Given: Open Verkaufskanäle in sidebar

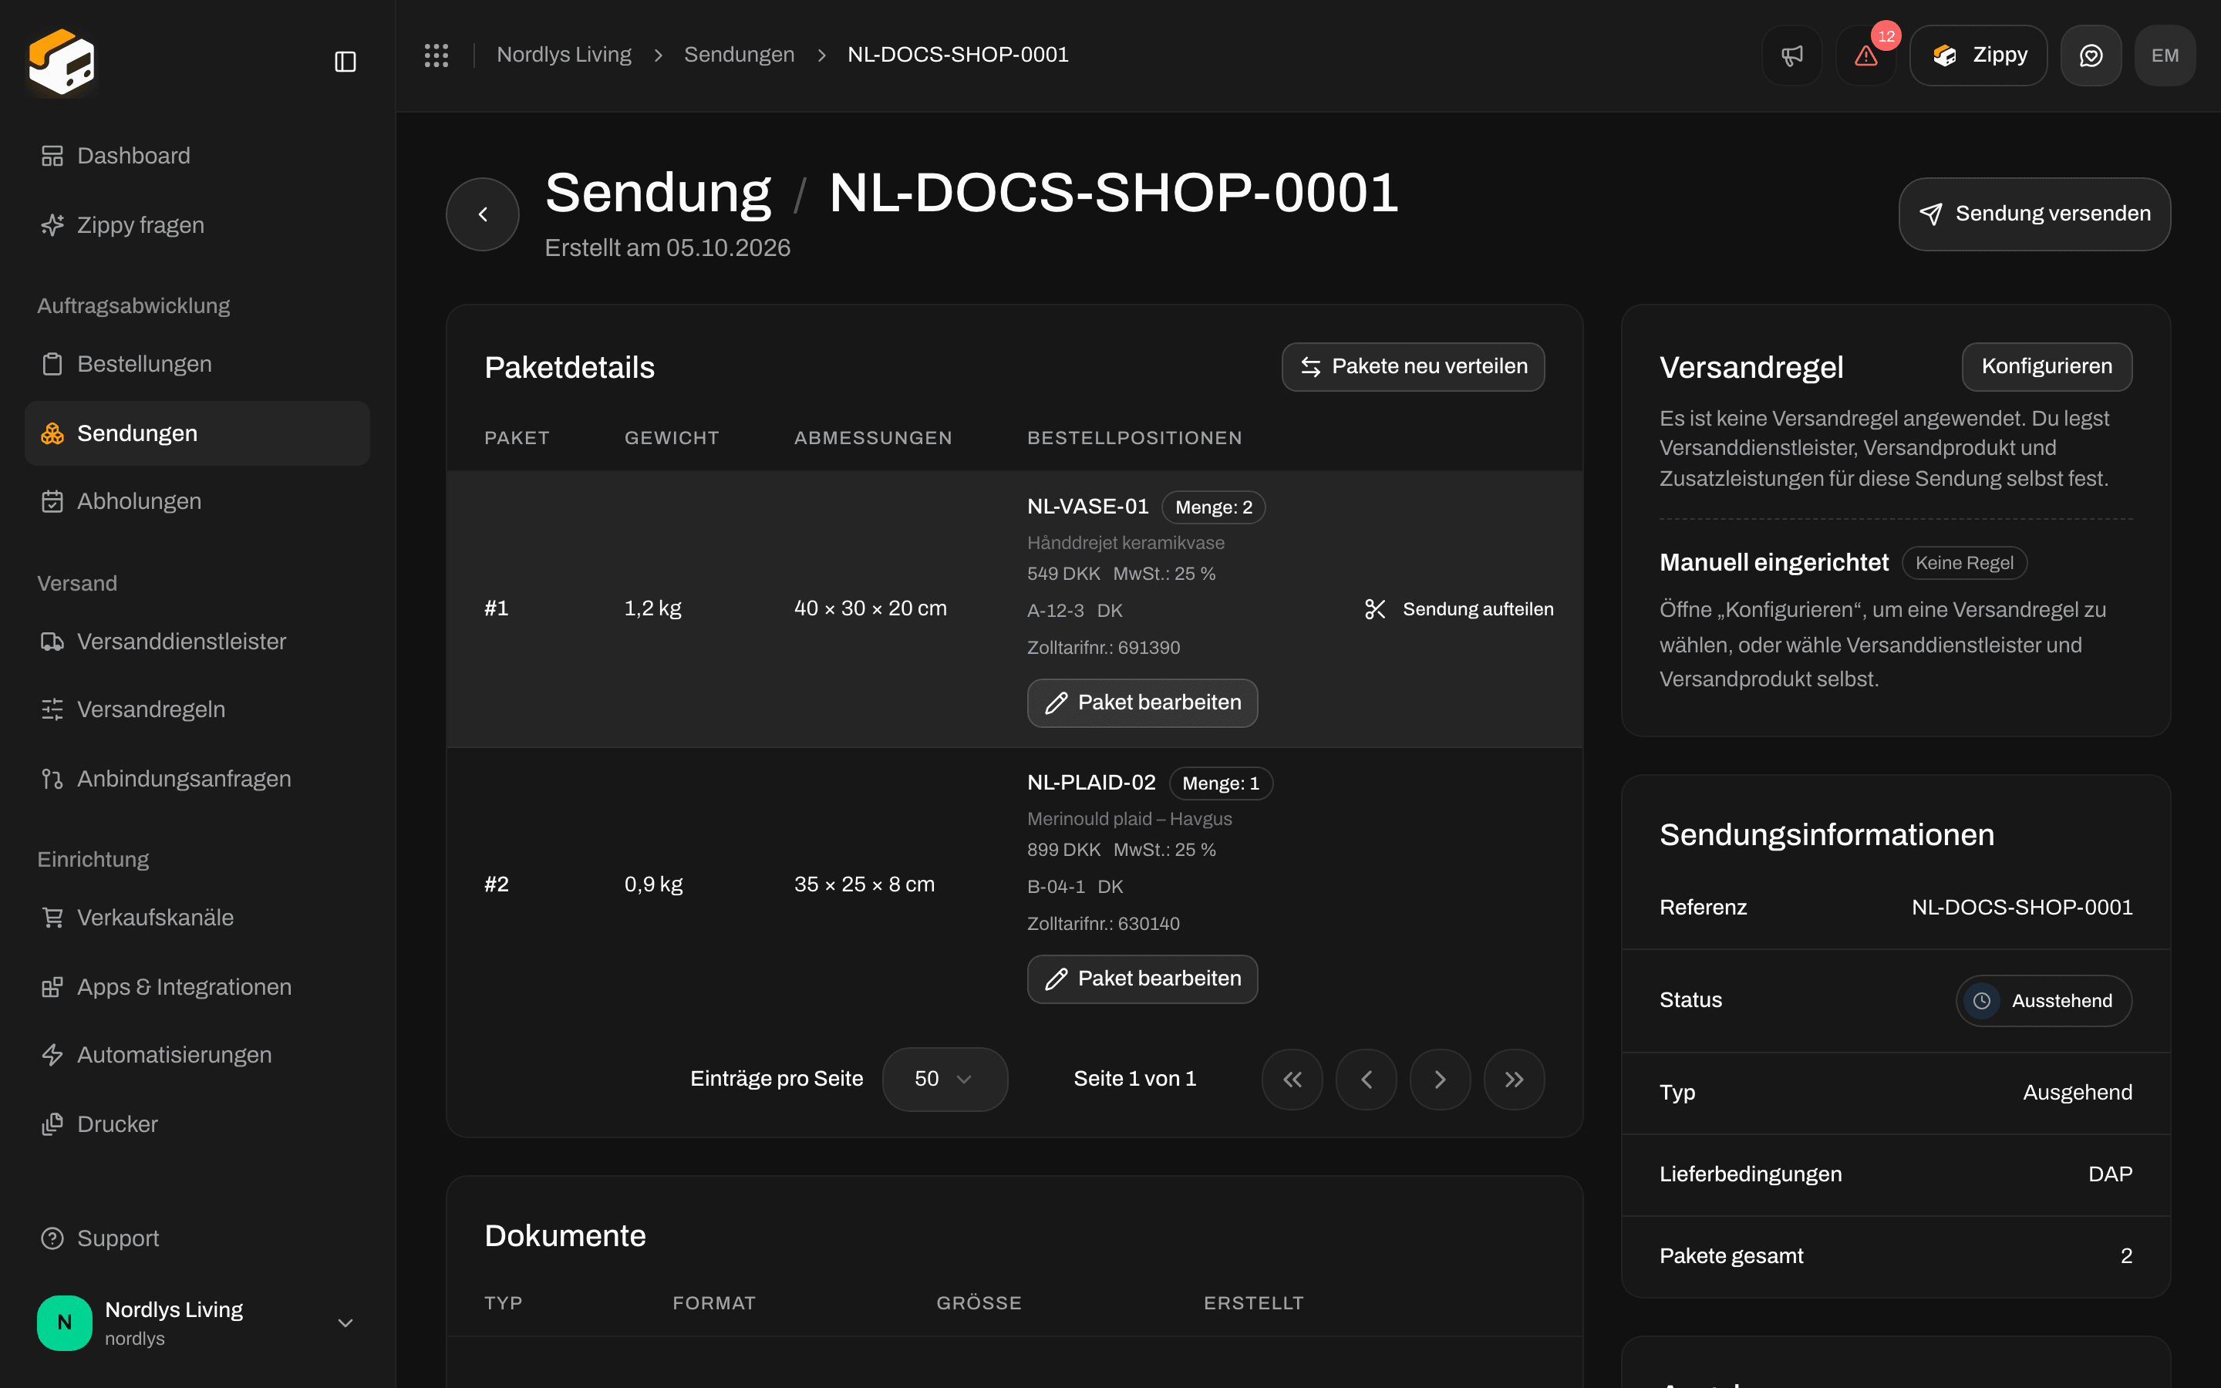Looking at the screenshot, I should (197, 917).
